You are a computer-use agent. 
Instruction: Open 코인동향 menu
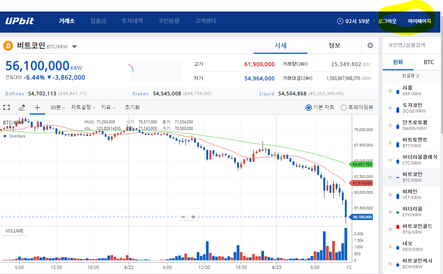tap(169, 21)
